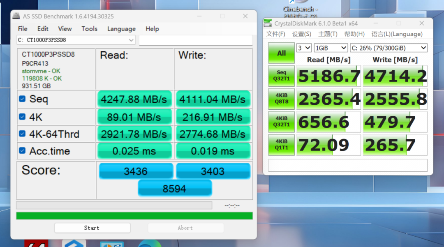This screenshot has height=247, width=444.
Task: Click the elapsed time text --:--:--
Action: [232, 205]
